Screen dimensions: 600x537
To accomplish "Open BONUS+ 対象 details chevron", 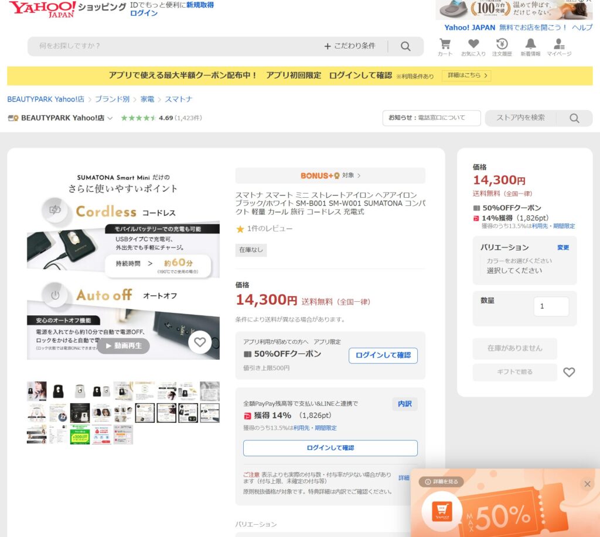I will click(359, 175).
